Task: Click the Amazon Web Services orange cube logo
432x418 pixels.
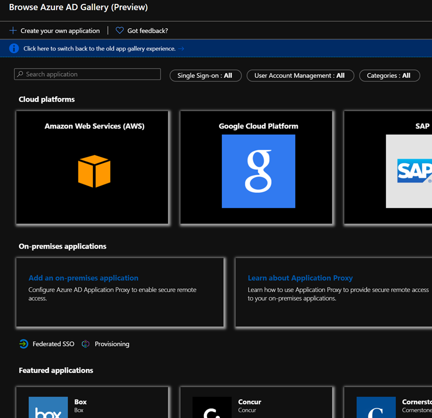Action: pos(94,171)
